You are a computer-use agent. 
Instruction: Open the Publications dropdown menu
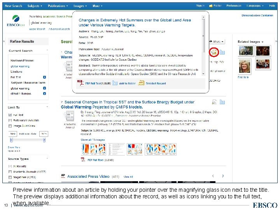pyautogui.click(x=58, y=6)
